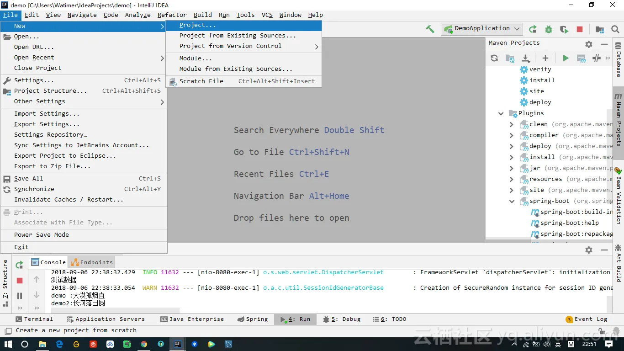The image size is (624, 351).
Task: Open Settings... from the File menu
Action: (84, 80)
